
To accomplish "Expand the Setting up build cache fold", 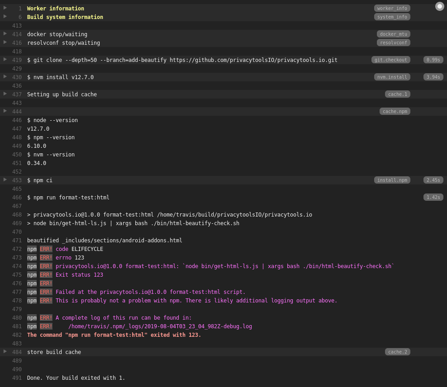I will (x=5, y=94).
